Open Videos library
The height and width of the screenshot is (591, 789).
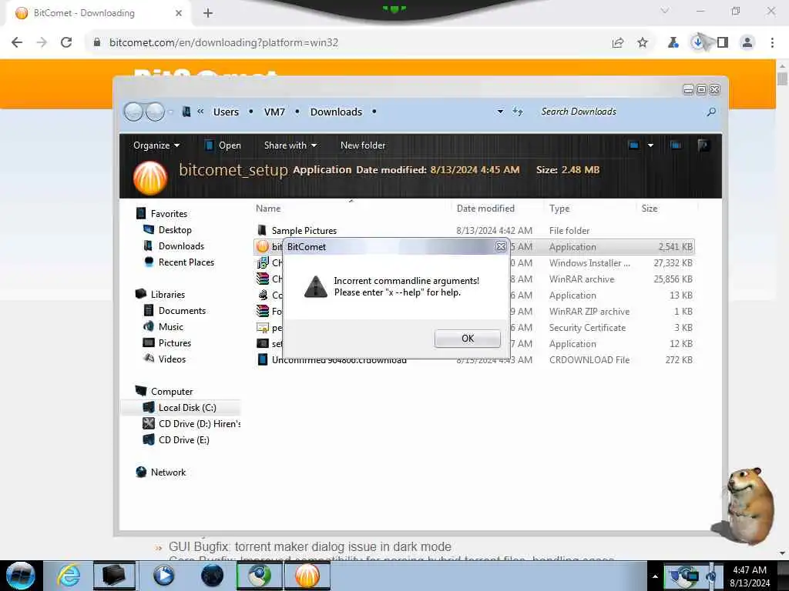pyautogui.click(x=172, y=359)
